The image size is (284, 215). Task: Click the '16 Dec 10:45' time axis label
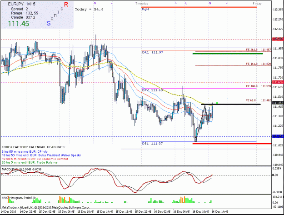click(x=201, y=211)
